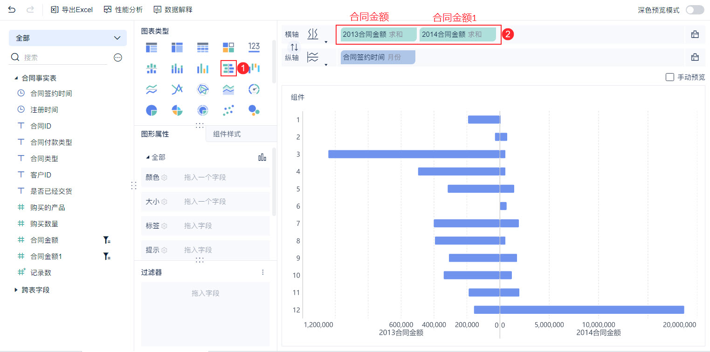This screenshot has height=352, width=710.
Task: Click the filter icon beside 合同金额1
Action: pos(107,257)
